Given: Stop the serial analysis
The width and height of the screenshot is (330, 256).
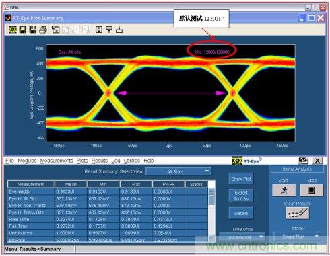Looking at the screenshot, I should 312,190.
